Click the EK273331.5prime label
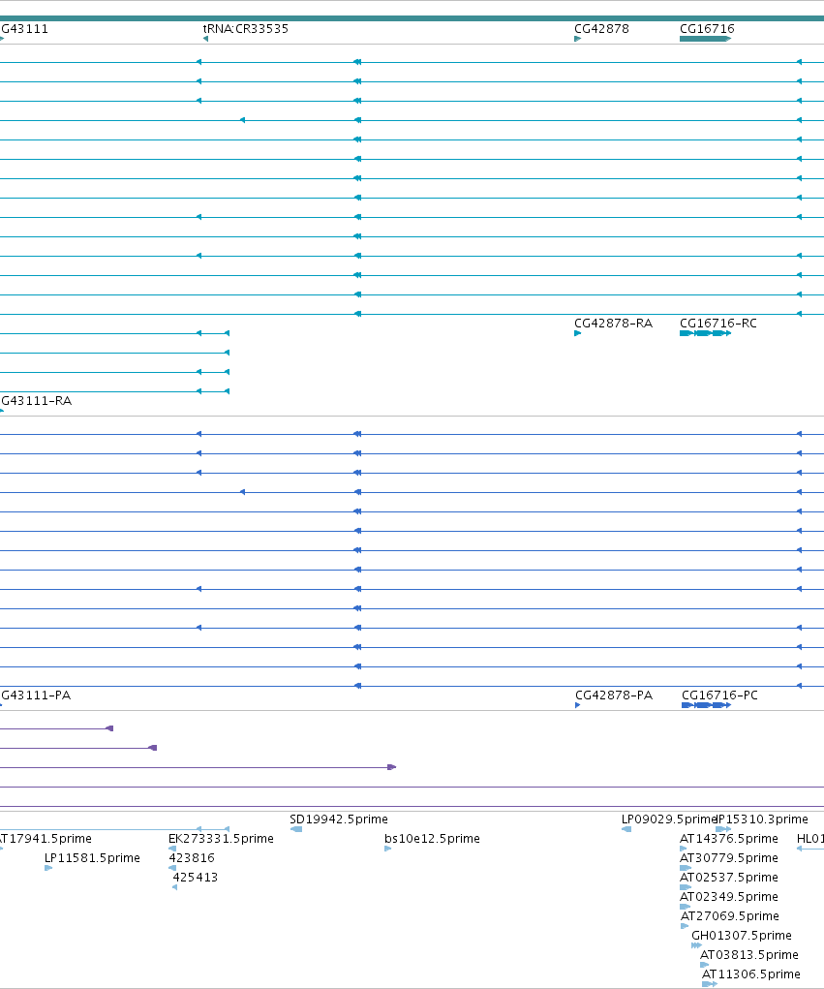 [221, 839]
